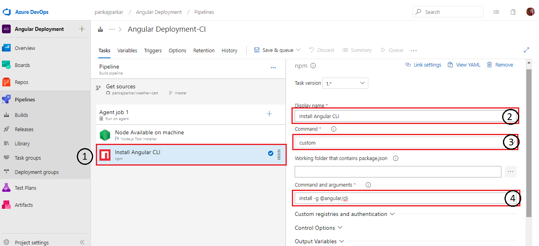539x246 pixels.
Task: Switch to the Variables tab
Action: click(127, 50)
